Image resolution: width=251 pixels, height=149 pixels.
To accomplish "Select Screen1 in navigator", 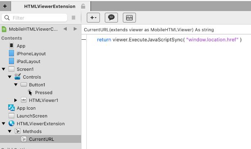I will point(25,69).
